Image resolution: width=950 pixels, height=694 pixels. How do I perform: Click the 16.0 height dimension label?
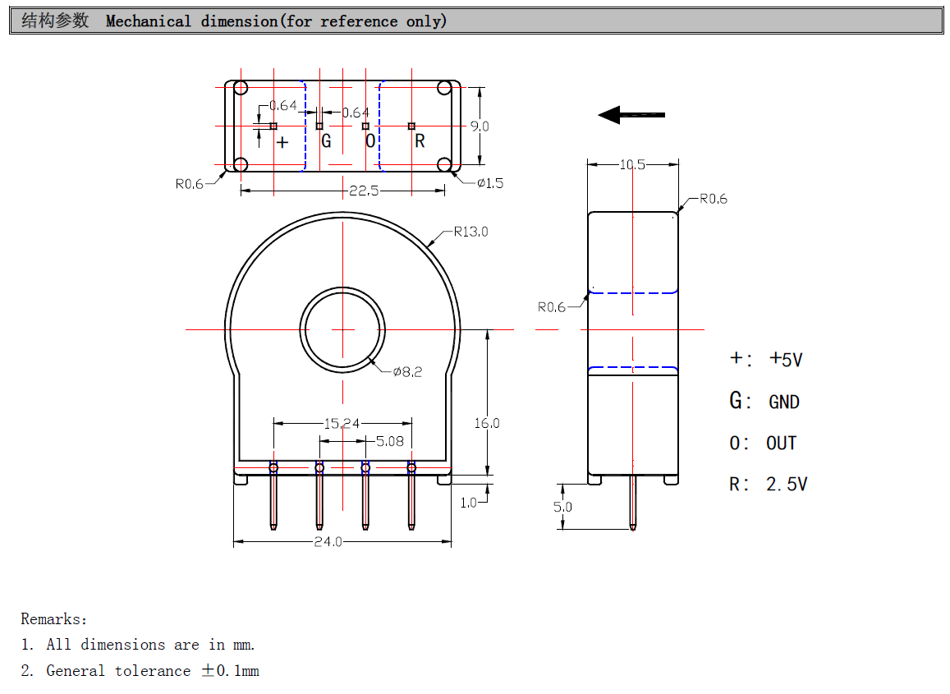click(x=486, y=423)
